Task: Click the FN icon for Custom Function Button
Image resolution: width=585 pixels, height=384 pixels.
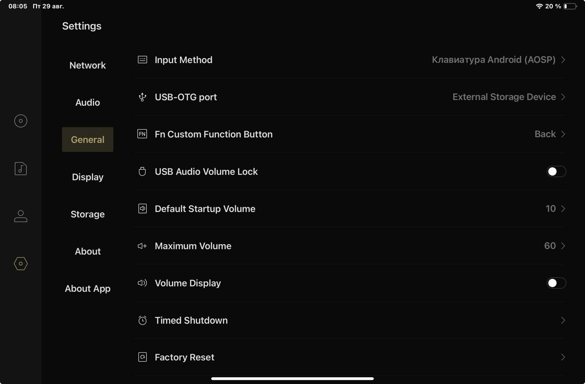Action: coord(143,134)
